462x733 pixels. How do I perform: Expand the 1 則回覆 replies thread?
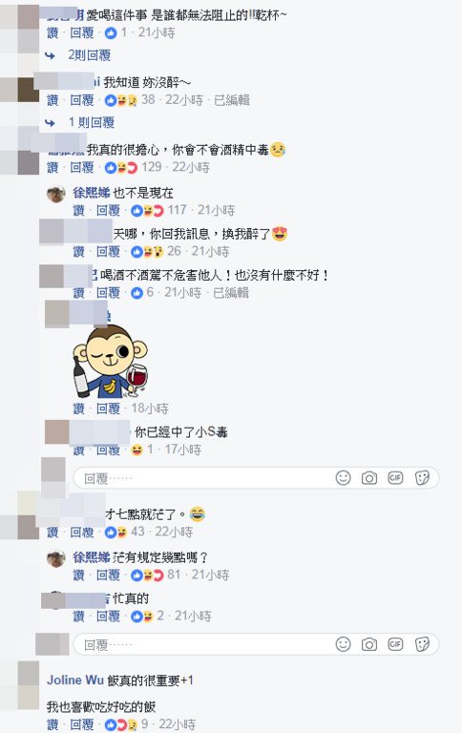pos(92,122)
